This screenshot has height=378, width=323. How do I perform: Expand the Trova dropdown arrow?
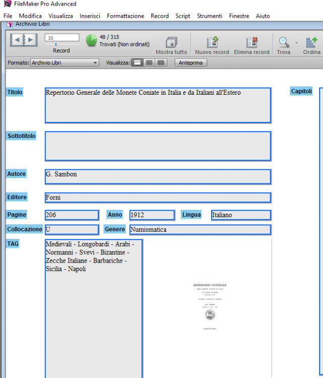click(296, 42)
